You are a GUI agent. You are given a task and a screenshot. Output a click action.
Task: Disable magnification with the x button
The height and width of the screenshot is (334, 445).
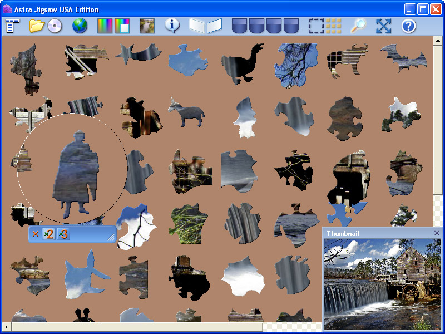(x=35, y=234)
